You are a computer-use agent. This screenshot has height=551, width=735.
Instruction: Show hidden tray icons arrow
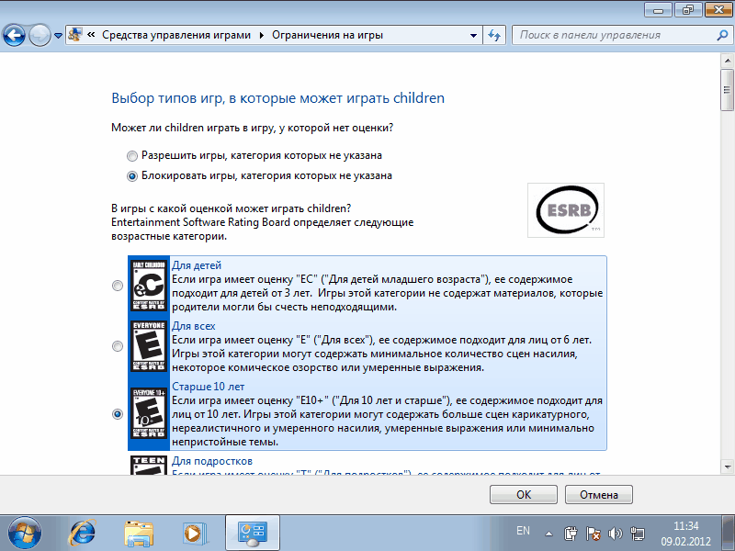[548, 534]
